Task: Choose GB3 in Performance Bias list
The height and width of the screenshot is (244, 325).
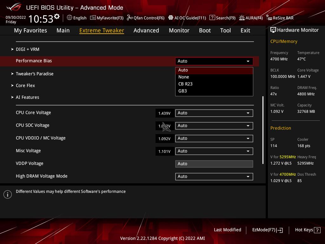Action: (214, 91)
